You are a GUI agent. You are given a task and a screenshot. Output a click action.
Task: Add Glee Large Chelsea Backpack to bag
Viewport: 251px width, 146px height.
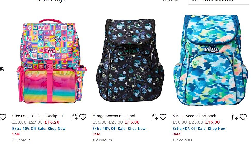[x=75, y=117]
